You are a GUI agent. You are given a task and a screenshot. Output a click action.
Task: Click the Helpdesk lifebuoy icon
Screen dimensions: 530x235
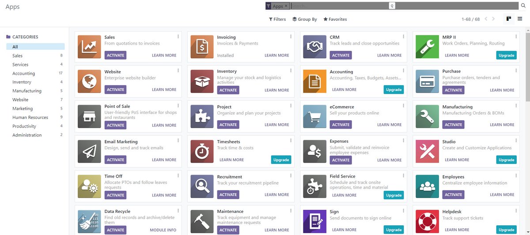427,221
